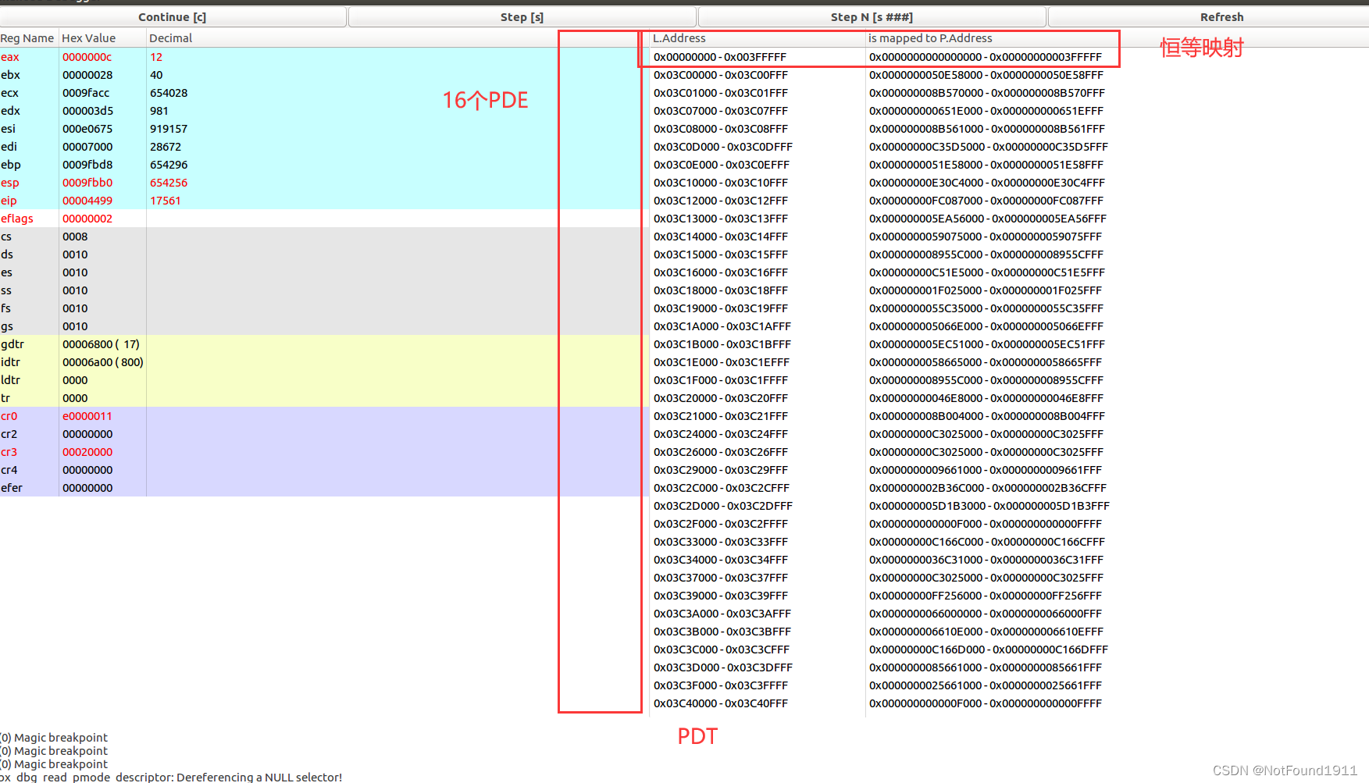Select linear address 0x03C00000 - 0x03C00FFF
The height and width of the screenshot is (783, 1369).
click(x=721, y=75)
